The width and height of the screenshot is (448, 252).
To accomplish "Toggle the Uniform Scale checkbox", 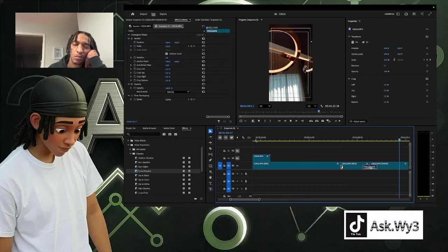I will click(166, 54).
